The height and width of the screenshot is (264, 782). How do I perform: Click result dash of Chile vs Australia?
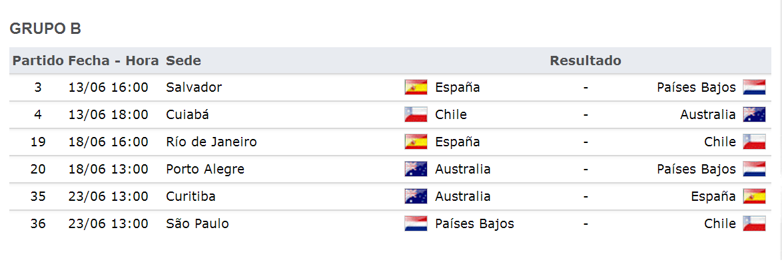tap(586, 115)
